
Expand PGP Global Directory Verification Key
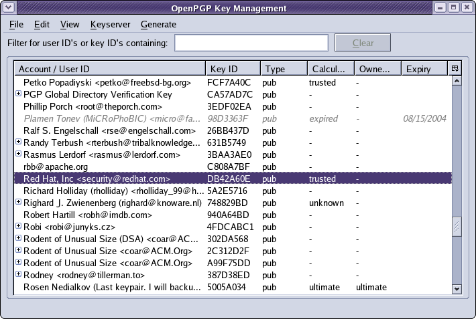(x=19, y=94)
